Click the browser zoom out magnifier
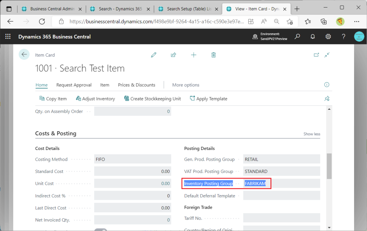 tap(277, 22)
